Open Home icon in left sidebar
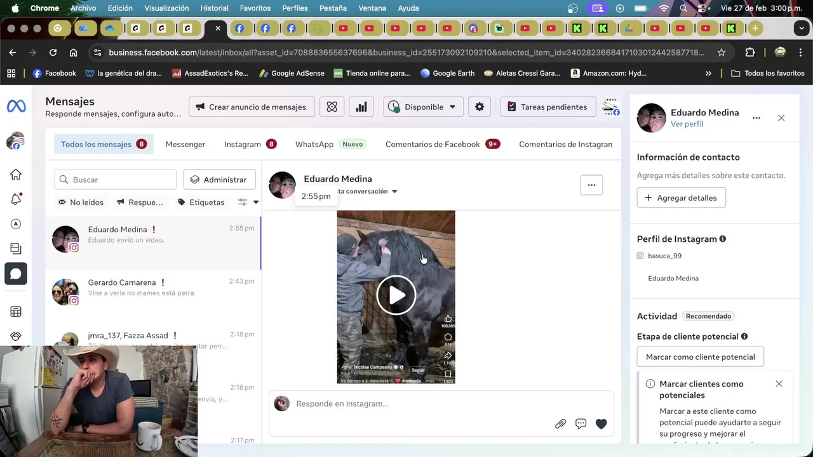 [x=16, y=175]
